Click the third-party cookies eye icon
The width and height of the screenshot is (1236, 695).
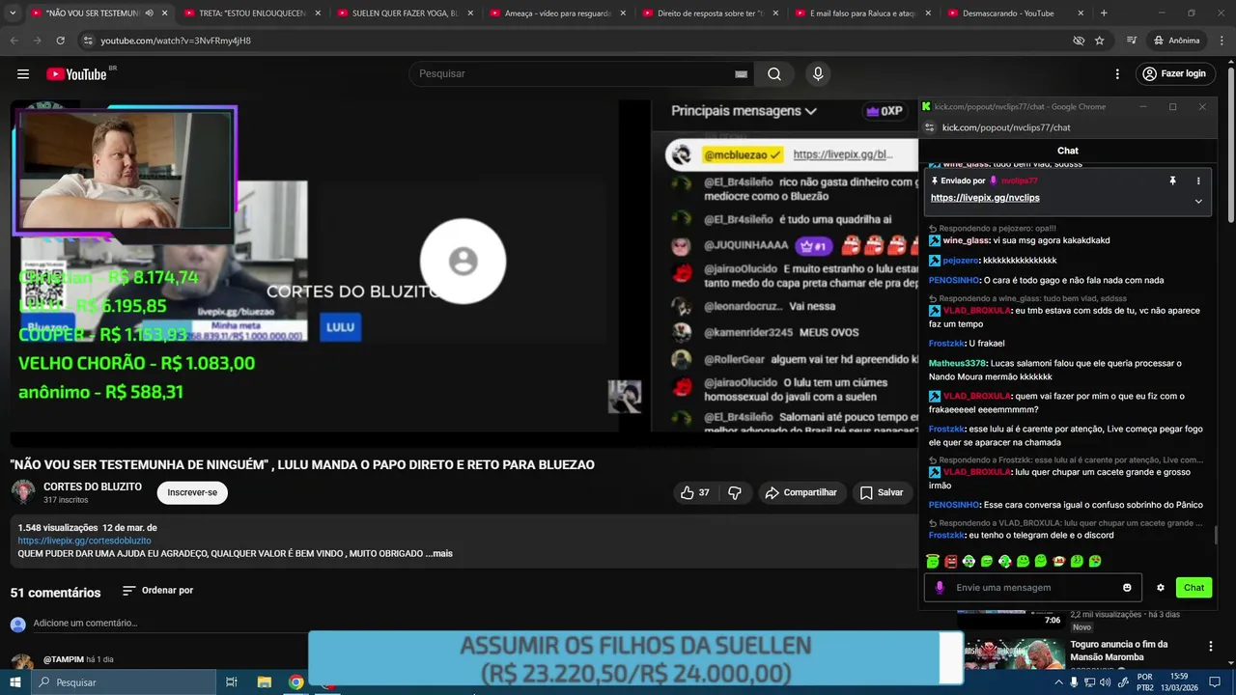click(1079, 41)
